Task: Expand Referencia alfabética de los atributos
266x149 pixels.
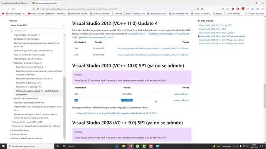Action: (10, 138)
